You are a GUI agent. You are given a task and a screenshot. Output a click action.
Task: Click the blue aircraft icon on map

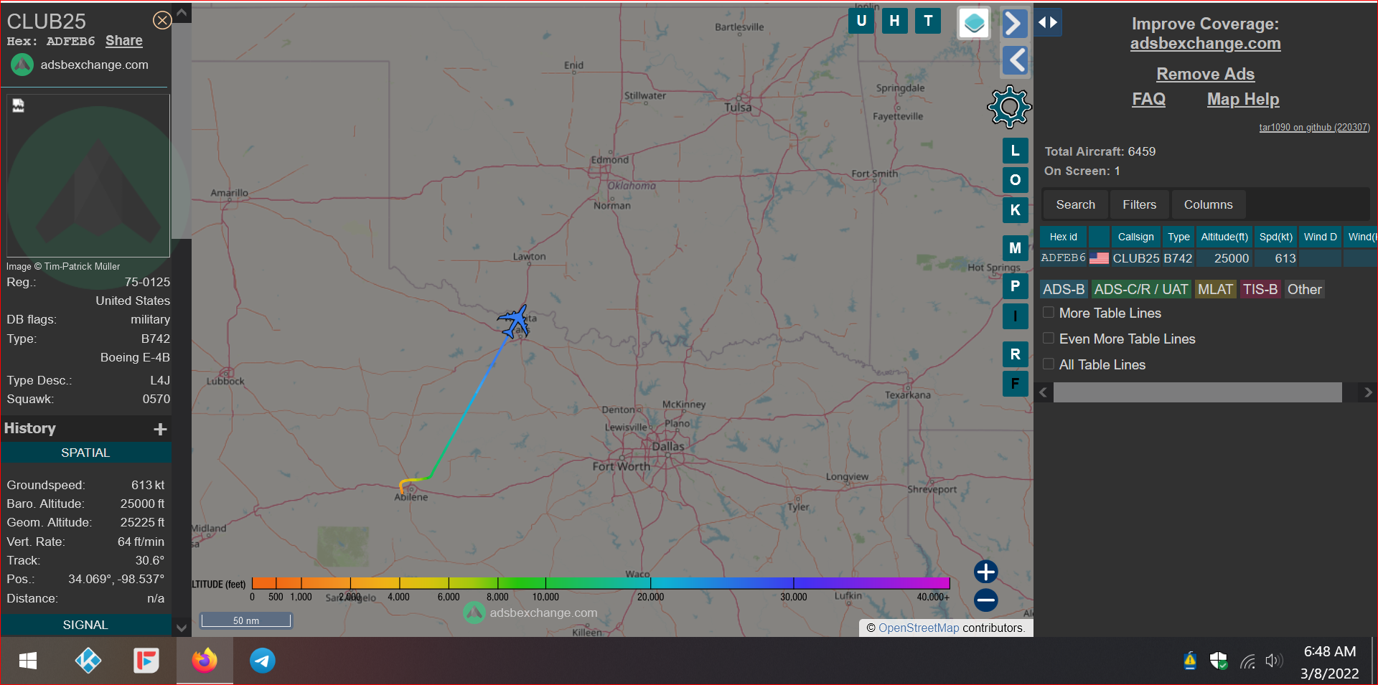(515, 321)
